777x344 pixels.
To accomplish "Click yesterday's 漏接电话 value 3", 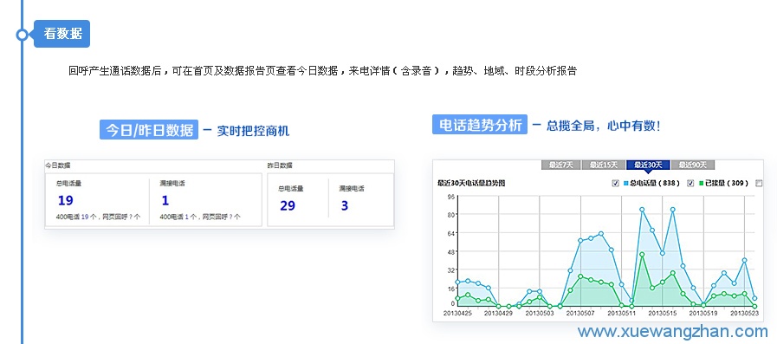I will (345, 205).
